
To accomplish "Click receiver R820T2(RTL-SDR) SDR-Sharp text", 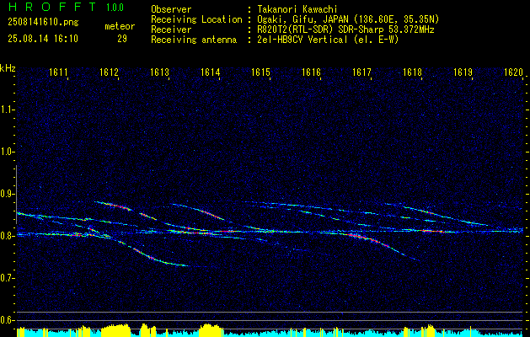I will 345,29.
